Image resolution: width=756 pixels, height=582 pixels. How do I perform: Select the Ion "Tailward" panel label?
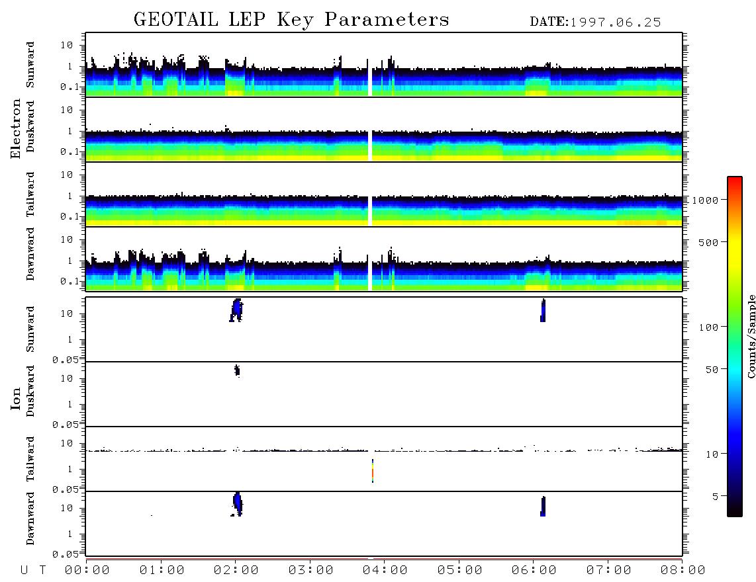tap(30, 459)
